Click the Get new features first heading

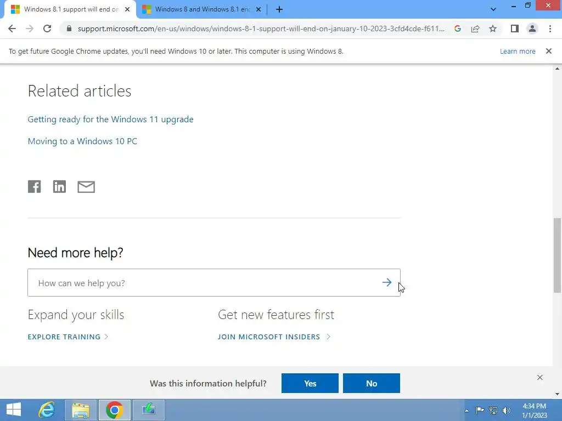pos(276,315)
